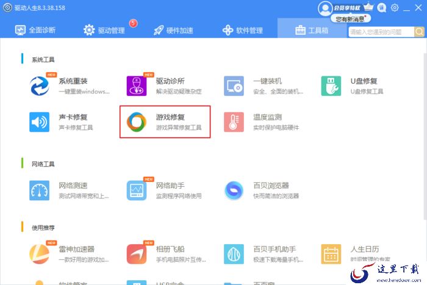Click the 网络测速 title text

[x=73, y=186]
